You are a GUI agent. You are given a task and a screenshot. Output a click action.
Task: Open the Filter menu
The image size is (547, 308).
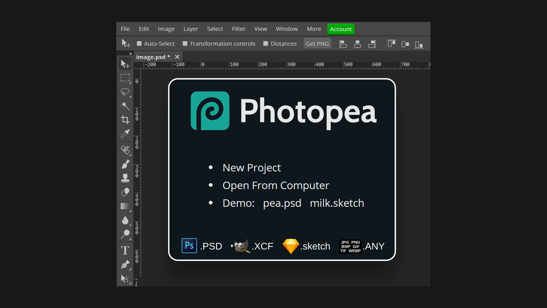pos(238,29)
